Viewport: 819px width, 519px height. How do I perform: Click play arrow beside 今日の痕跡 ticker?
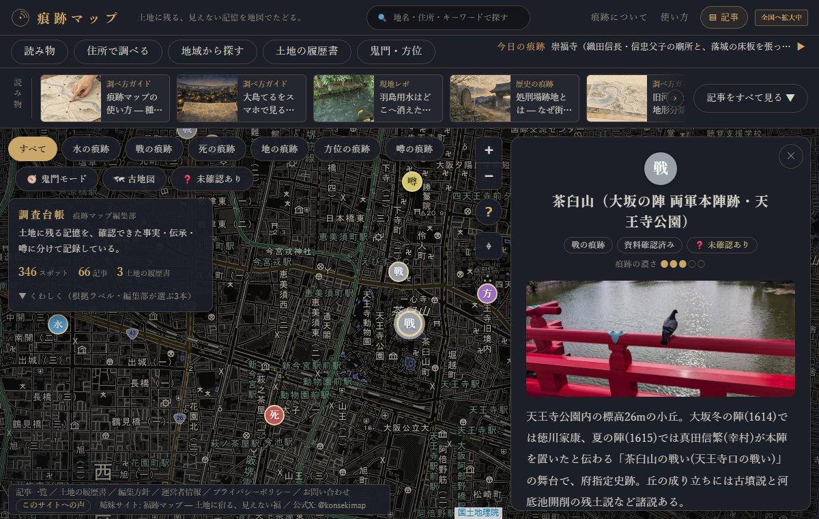[801, 46]
